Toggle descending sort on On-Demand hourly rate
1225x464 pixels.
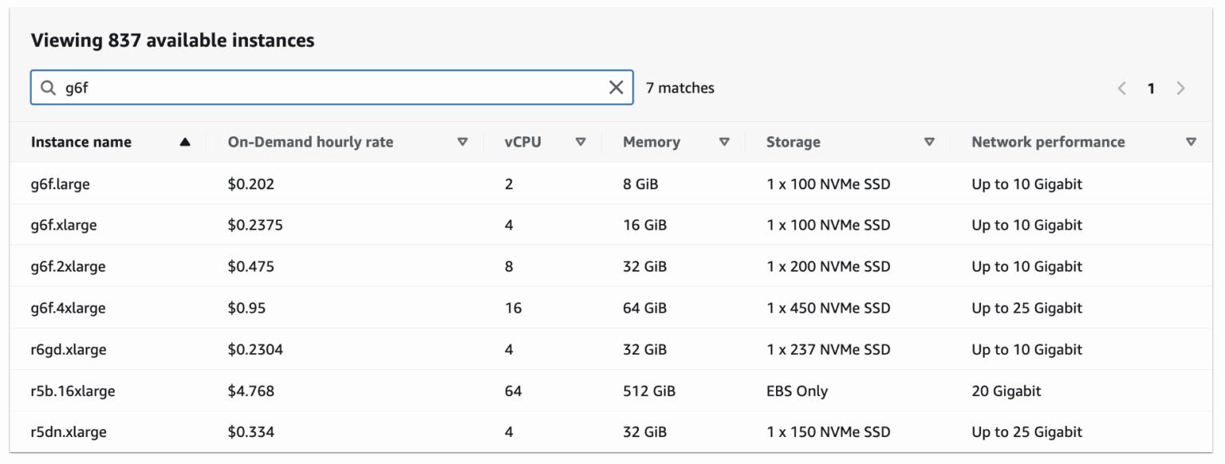click(x=463, y=141)
